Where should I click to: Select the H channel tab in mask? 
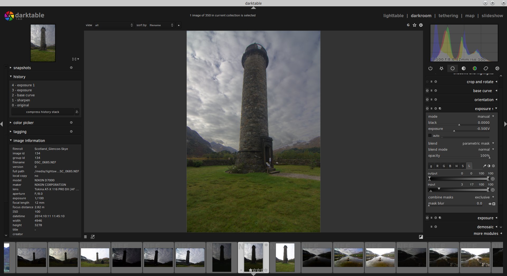pos(456,166)
